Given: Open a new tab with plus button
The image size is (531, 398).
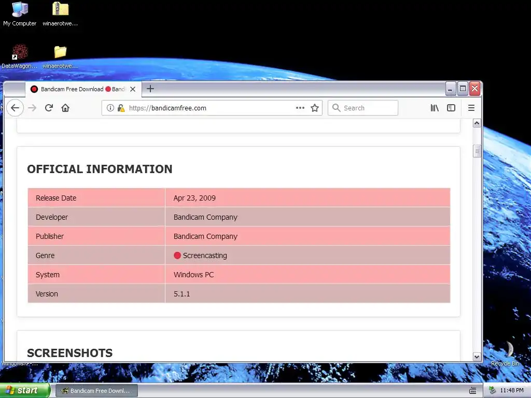Looking at the screenshot, I should click(x=150, y=89).
